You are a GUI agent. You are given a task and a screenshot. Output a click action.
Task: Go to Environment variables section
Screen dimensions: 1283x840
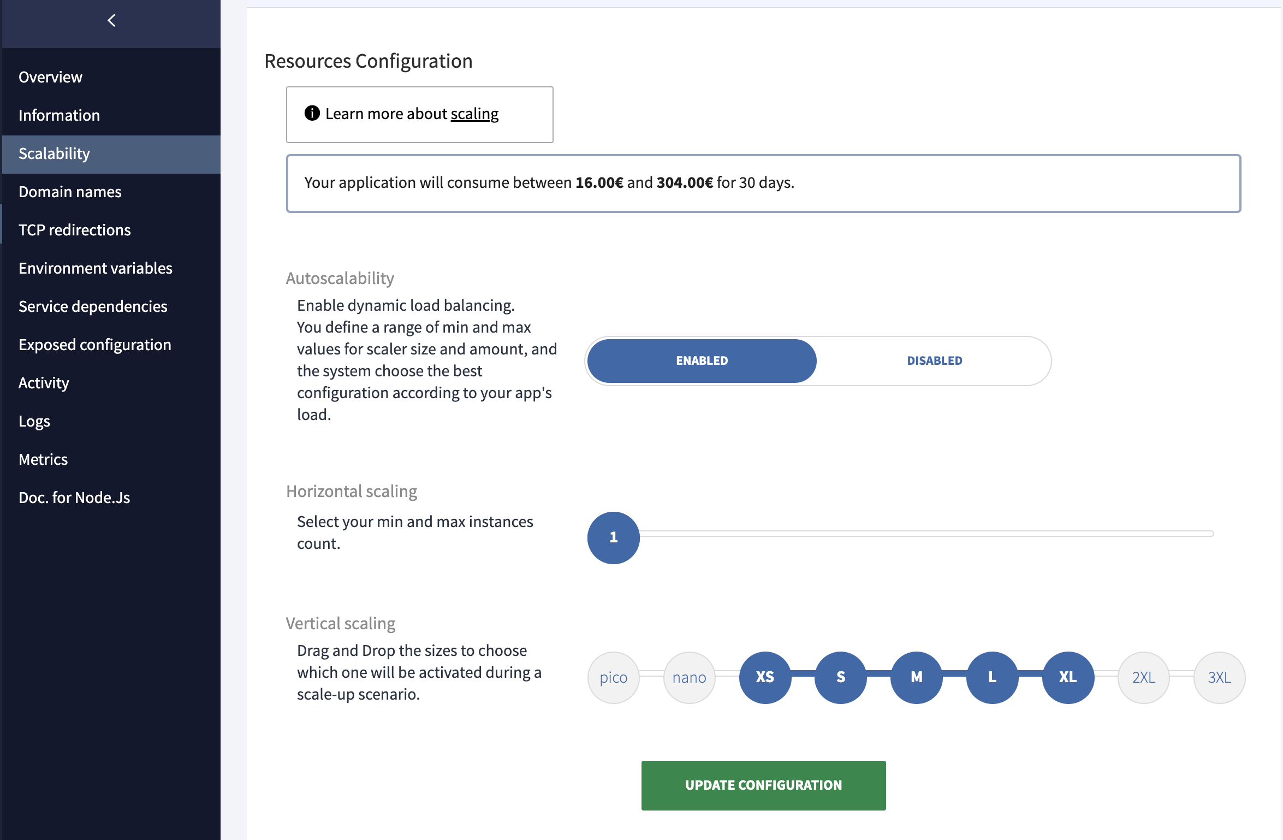(x=96, y=268)
